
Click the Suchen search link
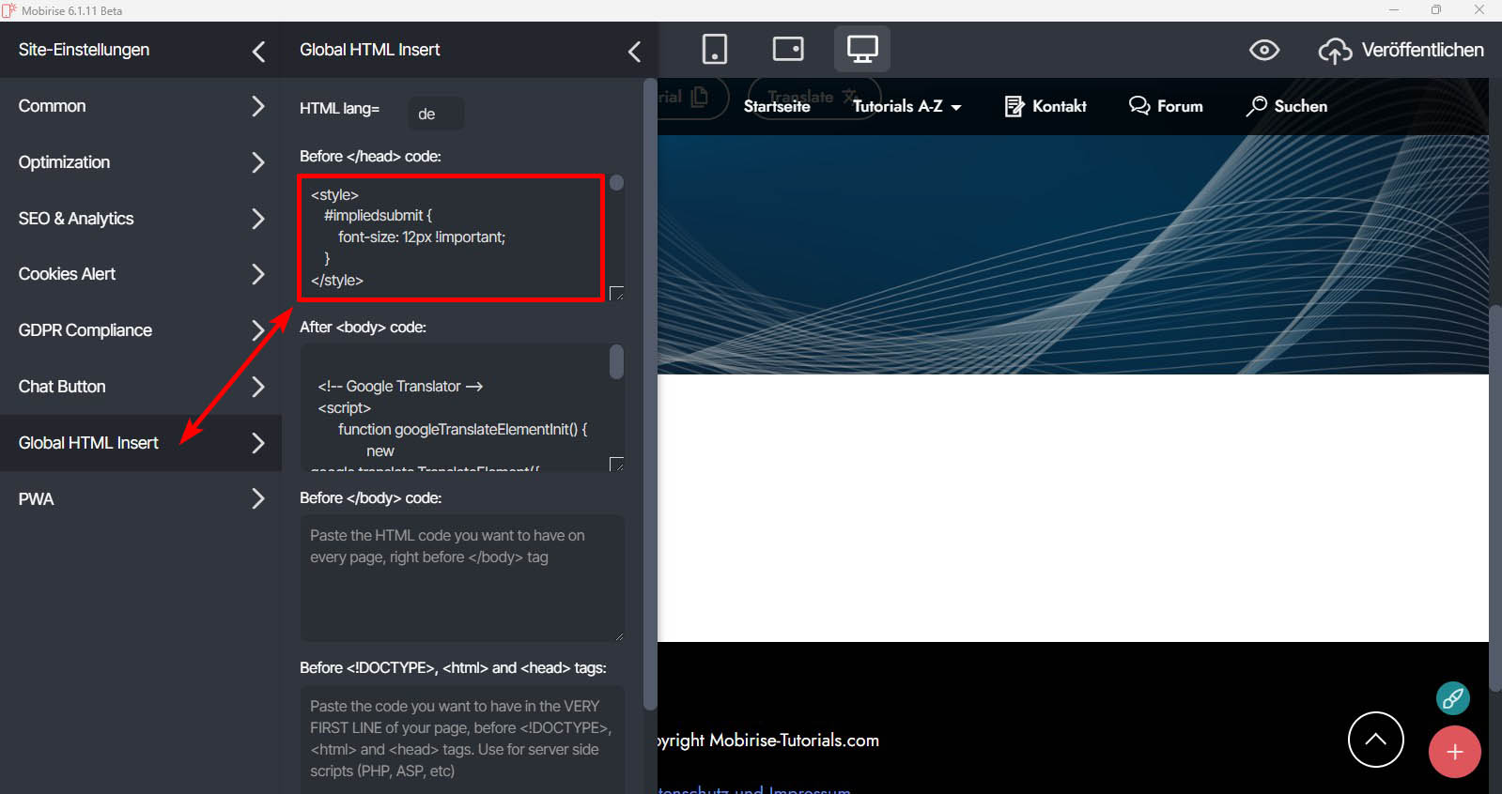1287,107
